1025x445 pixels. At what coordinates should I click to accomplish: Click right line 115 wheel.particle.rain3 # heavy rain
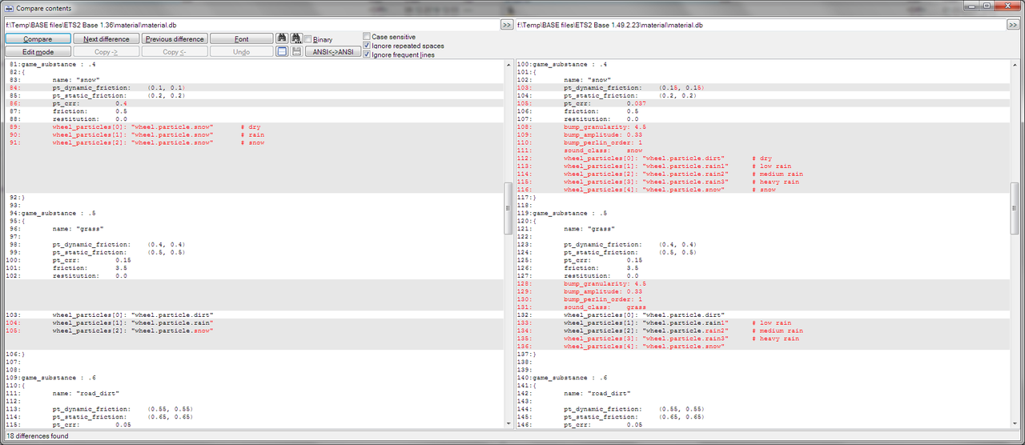764,182
